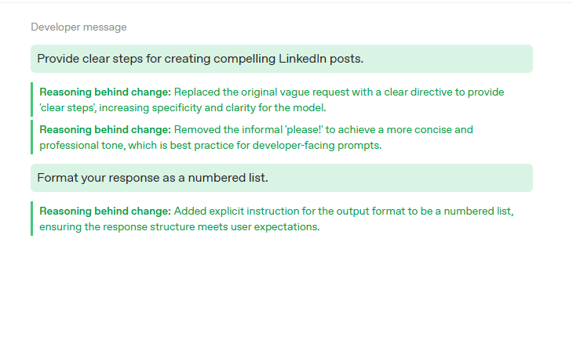The image size is (573, 347).
Task: Click bold "Reasoning behind change:" before "Replaced"
Action: 105,92
